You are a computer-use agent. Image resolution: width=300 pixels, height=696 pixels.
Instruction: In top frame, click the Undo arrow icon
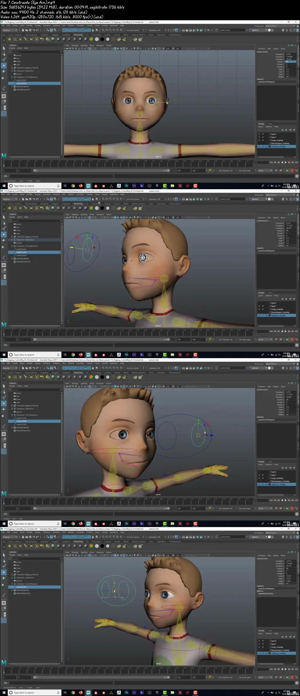33,30
